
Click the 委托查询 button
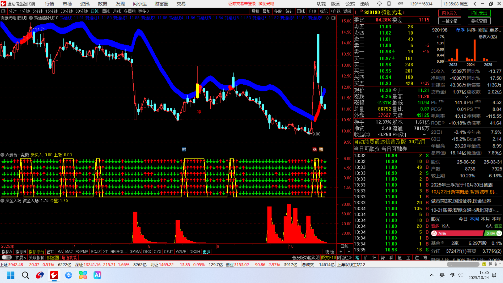[479, 21]
